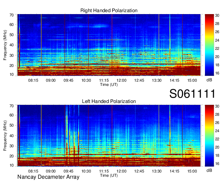Click the "30" frequency tick of Left Handed plot

coord(12,146)
